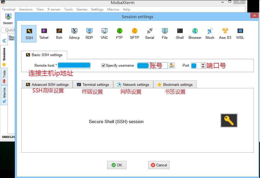Click the Cancel button
This screenshot has width=260, height=178.
point(159,165)
